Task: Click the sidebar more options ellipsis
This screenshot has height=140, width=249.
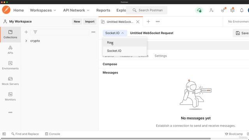Action: pyautogui.click(x=11, y=112)
